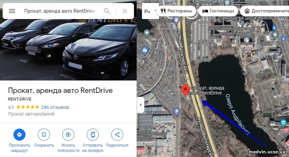Click the Поделиться share icon
289x157 pixels.
117,135
